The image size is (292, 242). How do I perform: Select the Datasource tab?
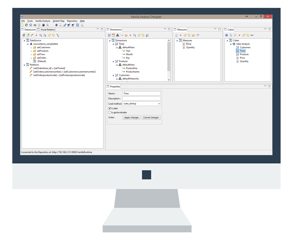tap(28, 29)
